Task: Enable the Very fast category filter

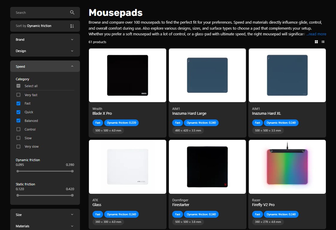Action: click(18, 95)
